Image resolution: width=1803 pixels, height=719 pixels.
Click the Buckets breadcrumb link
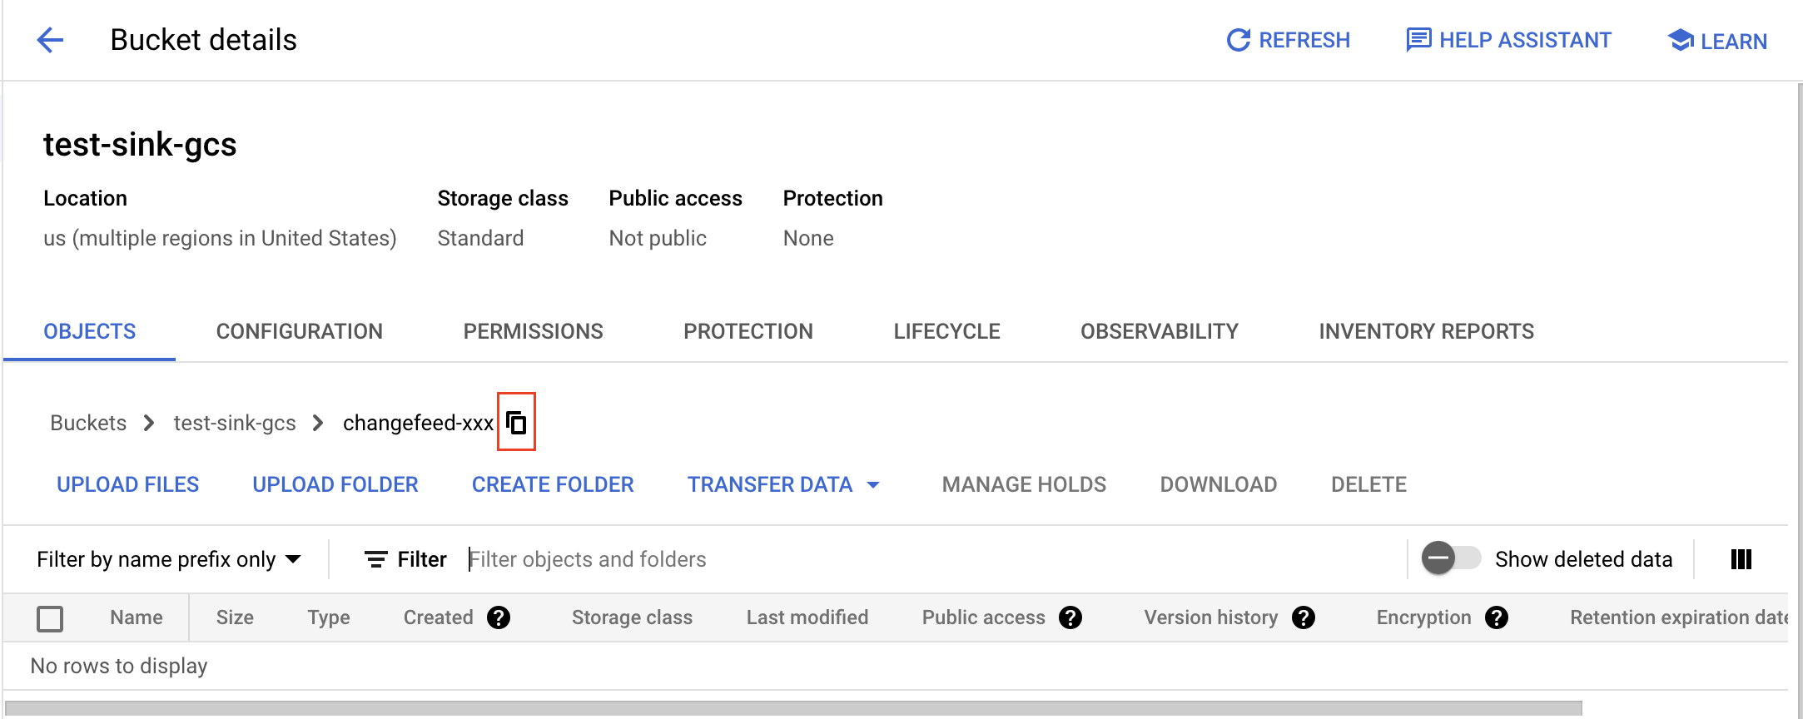pos(88,423)
